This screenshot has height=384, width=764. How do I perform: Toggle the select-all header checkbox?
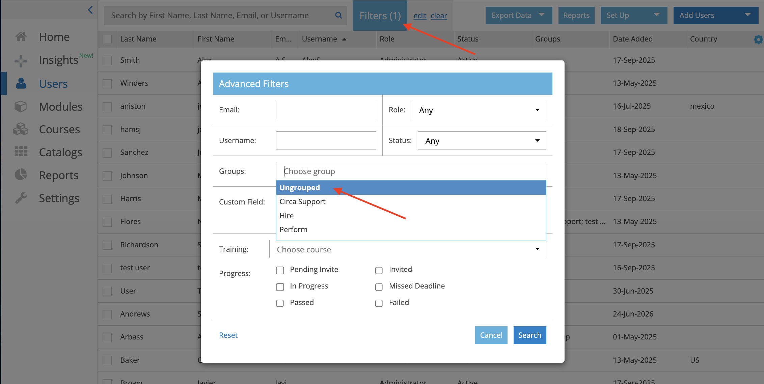pyautogui.click(x=107, y=39)
